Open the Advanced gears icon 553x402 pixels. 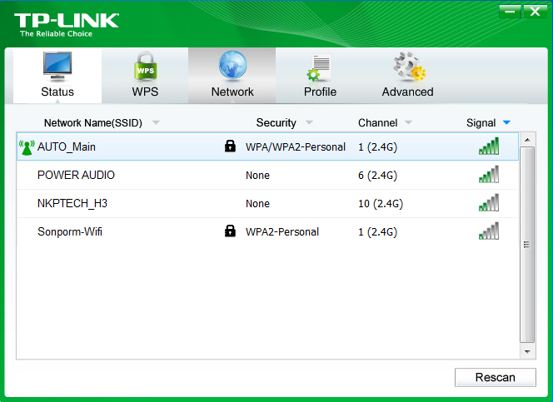tap(410, 67)
